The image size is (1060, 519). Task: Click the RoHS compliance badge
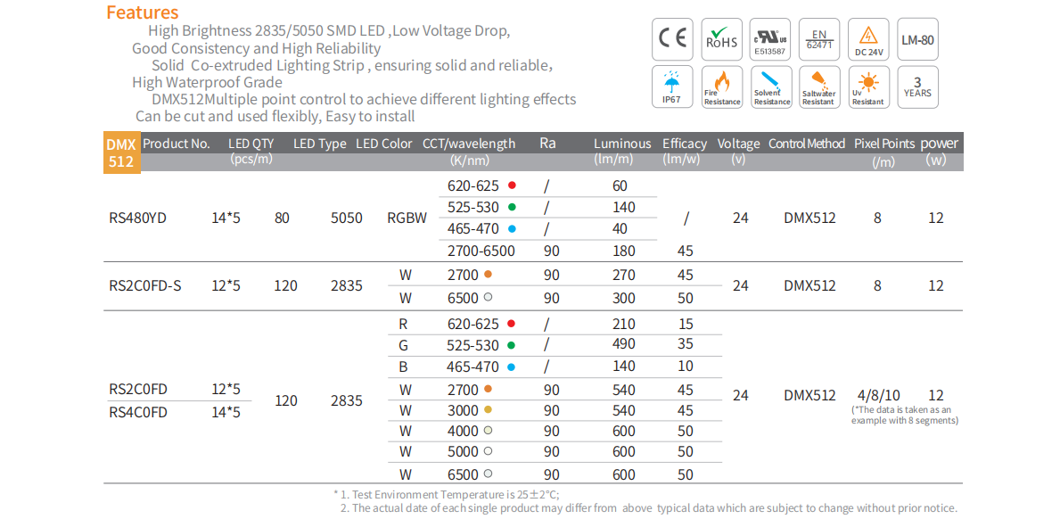point(721,38)
